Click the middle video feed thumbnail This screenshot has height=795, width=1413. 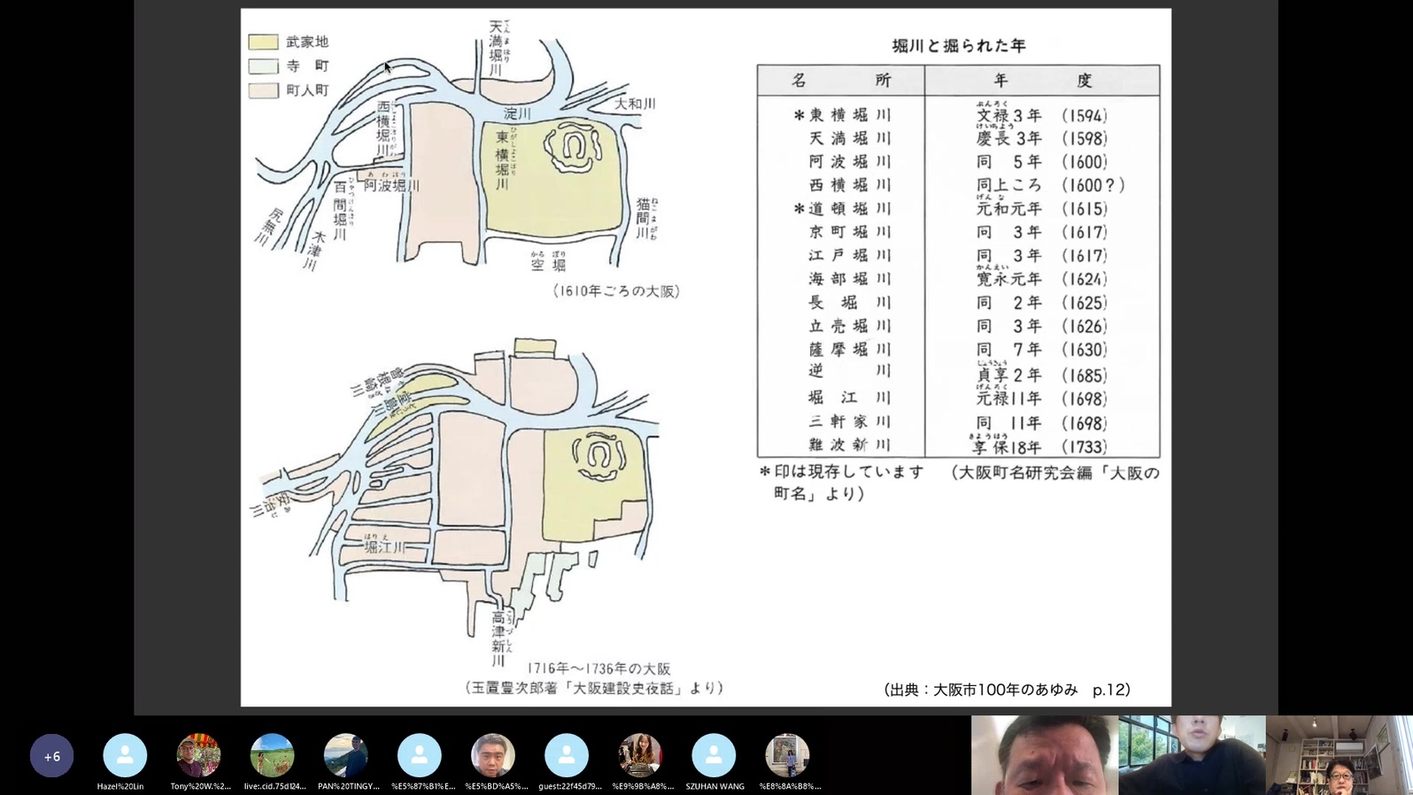click(1192, 755)
